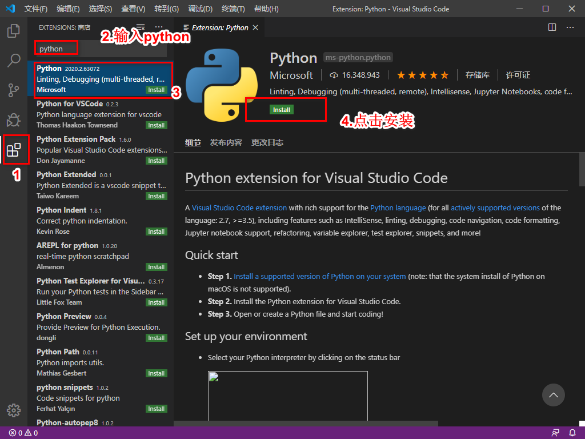Switch to the 更改日志 changelog tab
The height and width of the screenshot is (439, 585).
pos(267,142)
